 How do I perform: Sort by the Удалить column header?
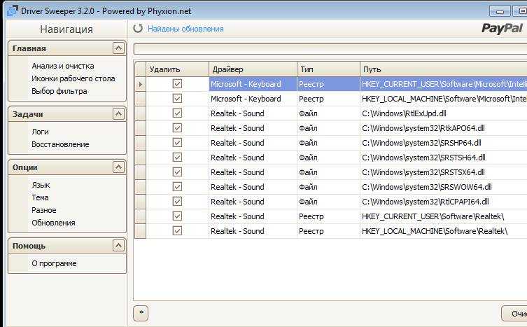178,69
